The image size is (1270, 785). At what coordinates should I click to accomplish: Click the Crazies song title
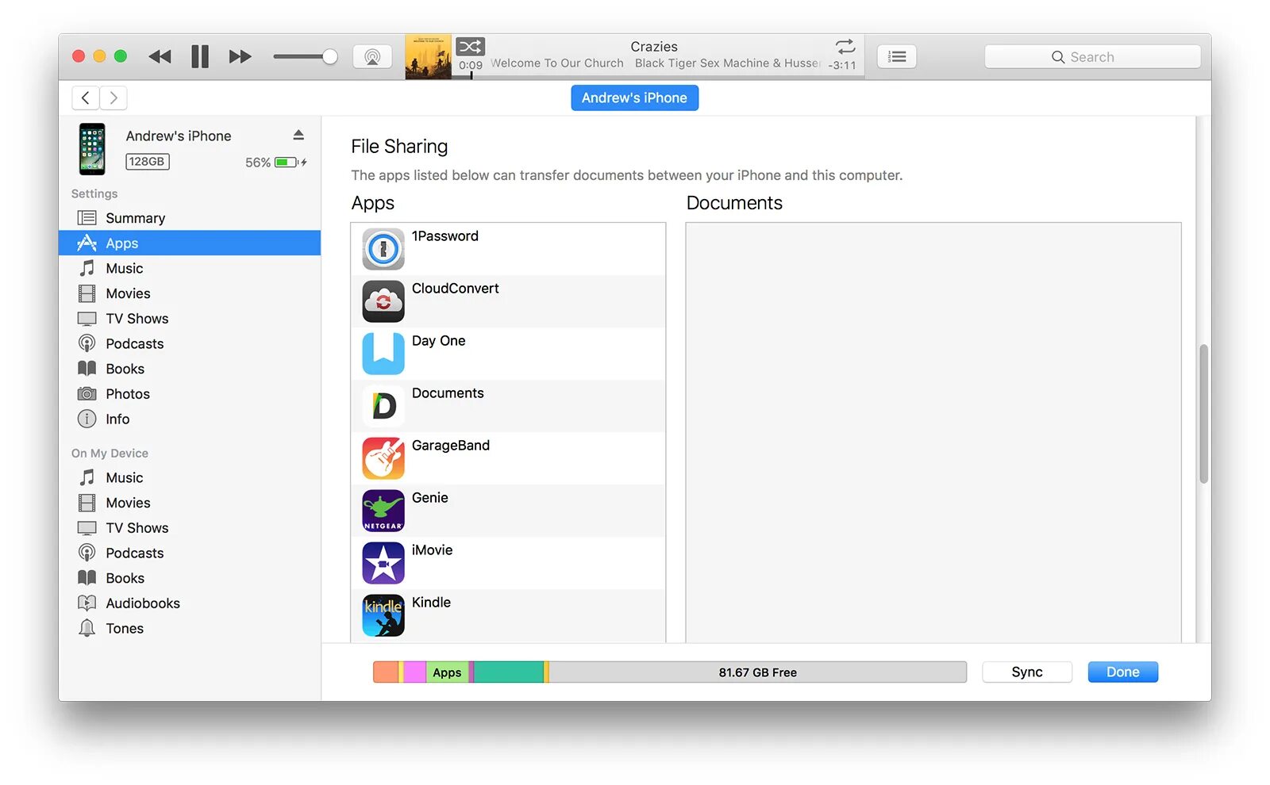654,47
